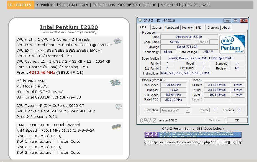Screen dimensions: 257x162
Task: Click the Level 2 4-way value
Action: tap(238, 95)
